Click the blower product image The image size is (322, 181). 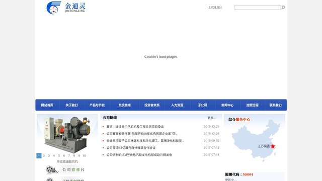[x=67, y=134]
